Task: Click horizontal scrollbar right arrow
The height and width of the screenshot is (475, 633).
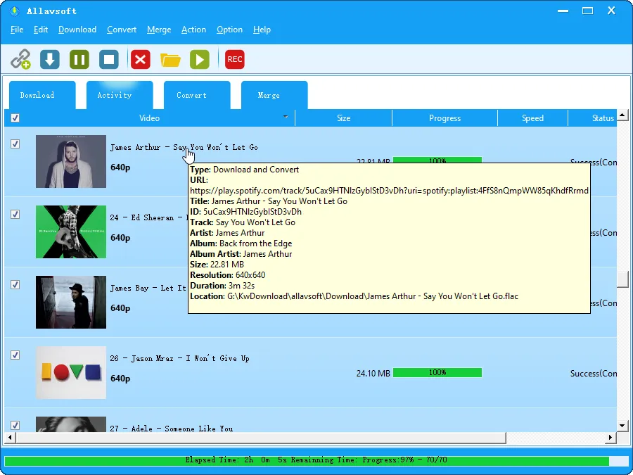Action: pos(611,438)
